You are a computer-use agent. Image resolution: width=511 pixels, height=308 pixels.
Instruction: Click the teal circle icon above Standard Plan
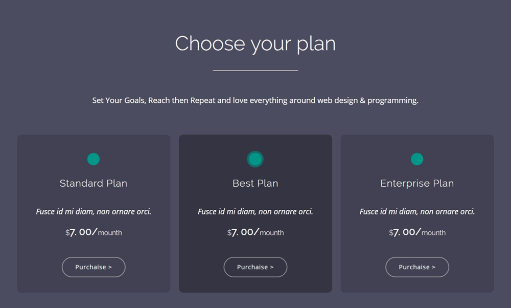(x=94, y=159)
